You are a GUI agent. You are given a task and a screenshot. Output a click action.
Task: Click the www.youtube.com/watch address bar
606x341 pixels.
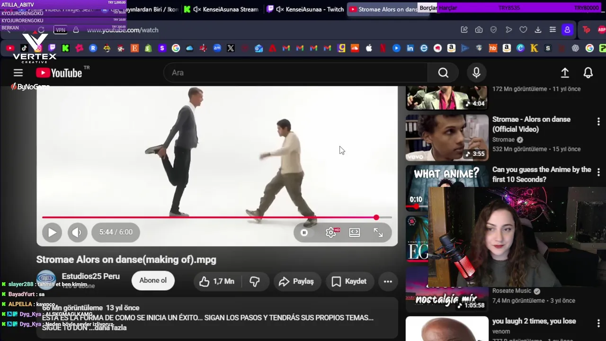point(123,30)
